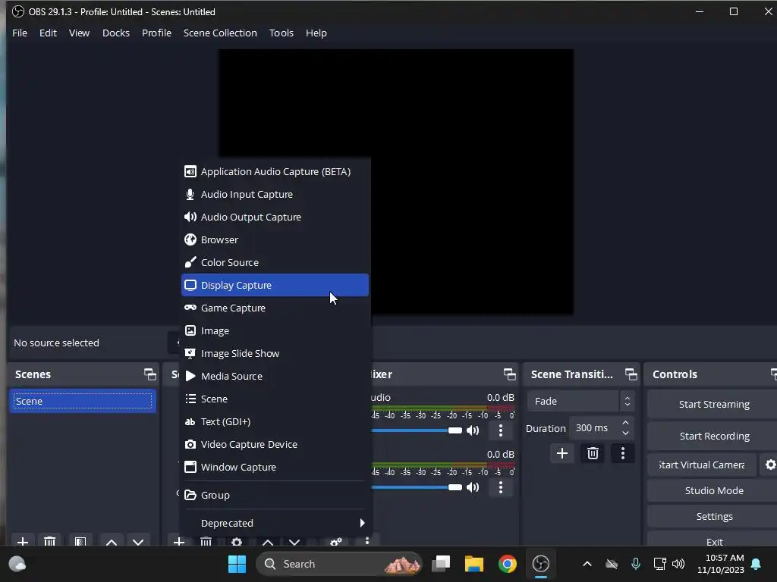
Task: Open the Tools menu
Action: click(281, 33)
